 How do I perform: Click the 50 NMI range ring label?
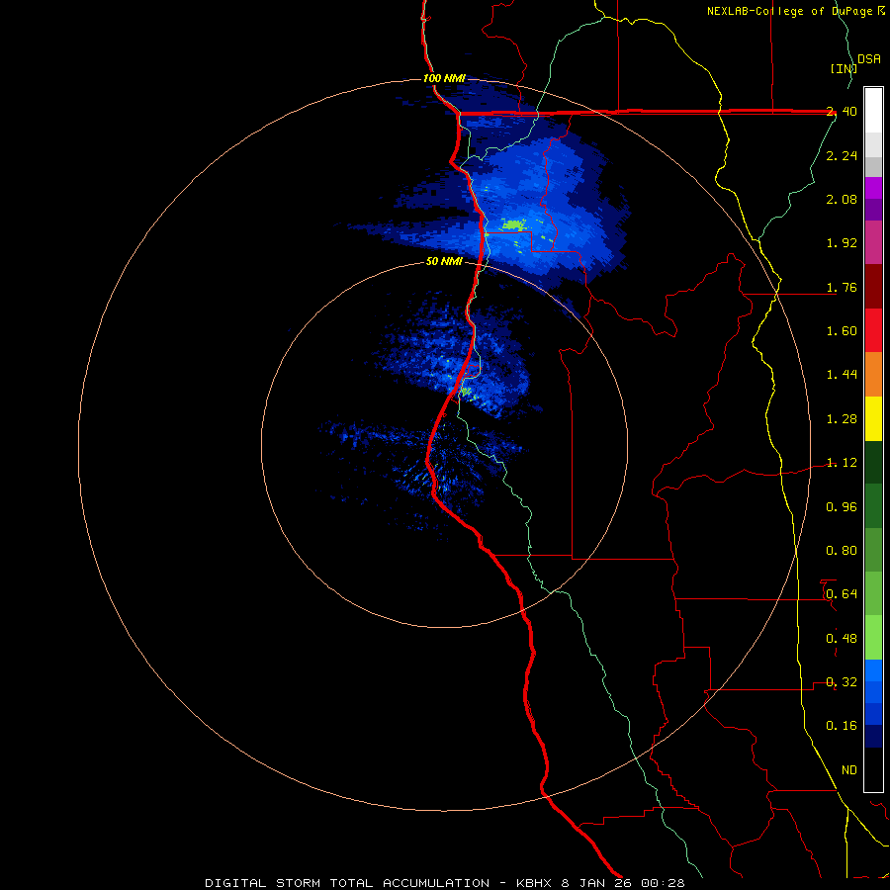444,262
